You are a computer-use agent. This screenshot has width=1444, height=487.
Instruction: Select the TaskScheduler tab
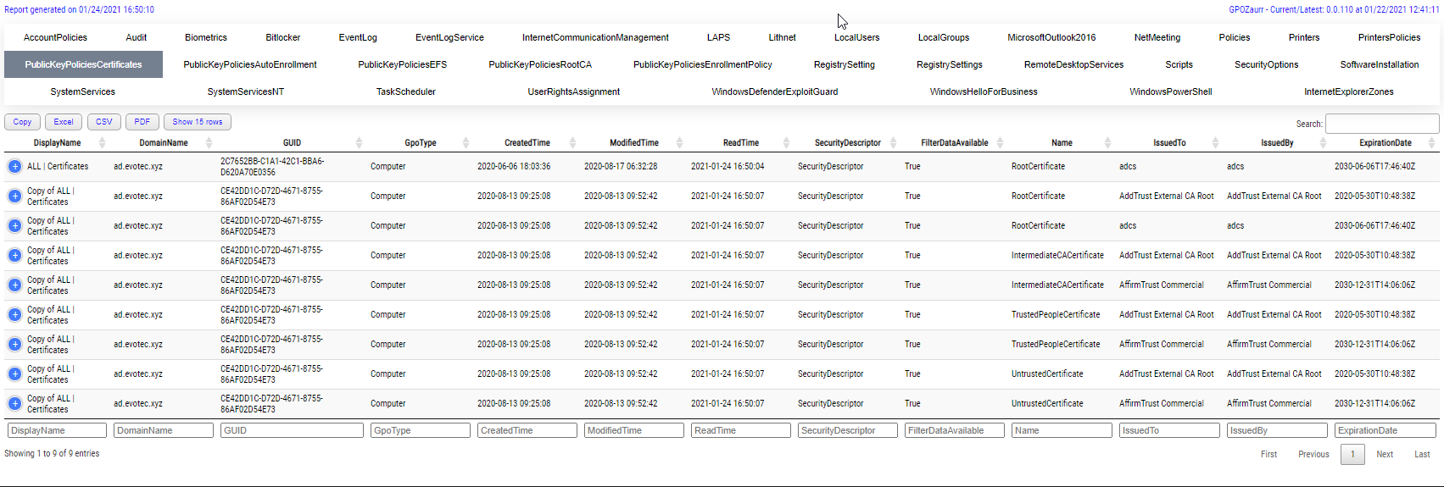click(405, 91)
